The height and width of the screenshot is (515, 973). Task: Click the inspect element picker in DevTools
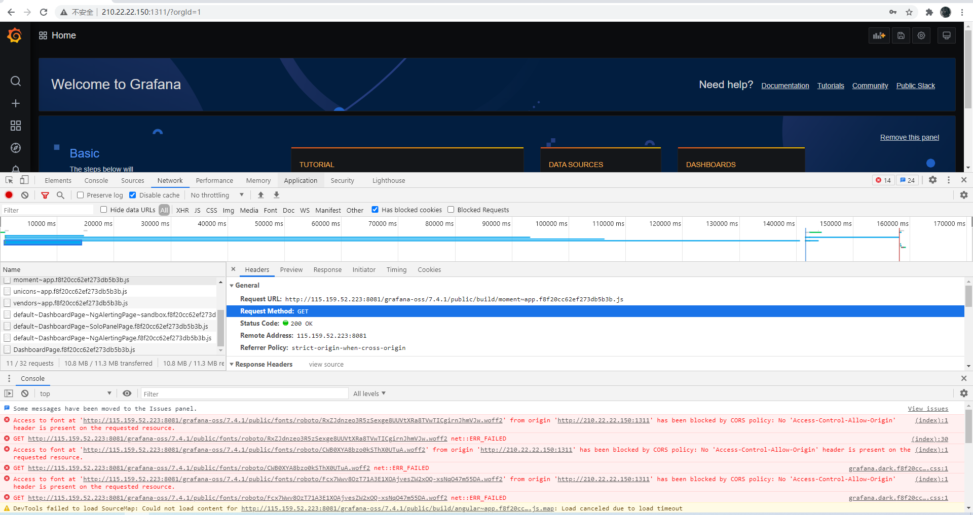pyautogui.click(x=9, y=180)
